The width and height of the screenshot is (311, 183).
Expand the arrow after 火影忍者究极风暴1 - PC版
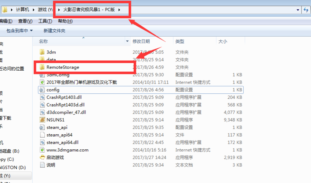pos(119,10)
